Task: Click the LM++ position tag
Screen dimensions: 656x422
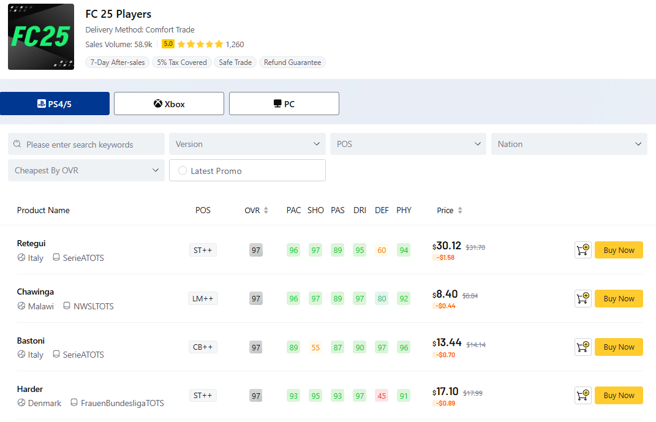Action: click(203, 299)
